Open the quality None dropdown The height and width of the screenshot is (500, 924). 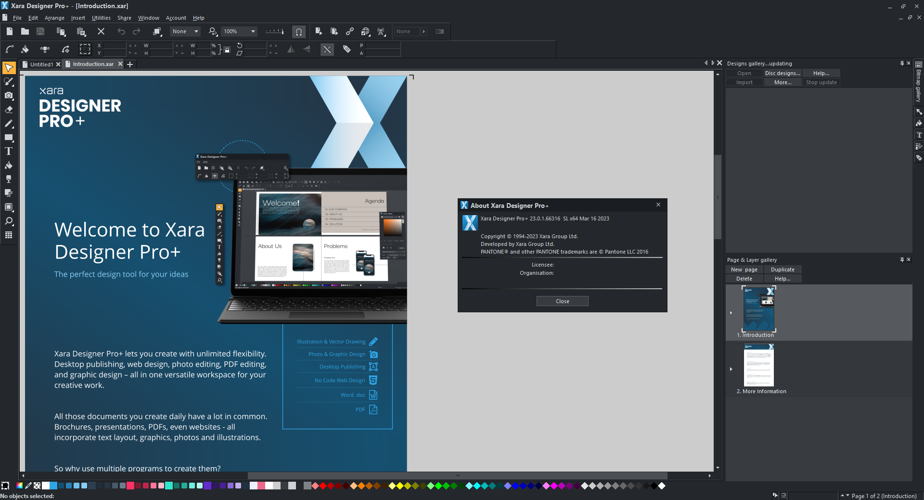coord(186,31)
